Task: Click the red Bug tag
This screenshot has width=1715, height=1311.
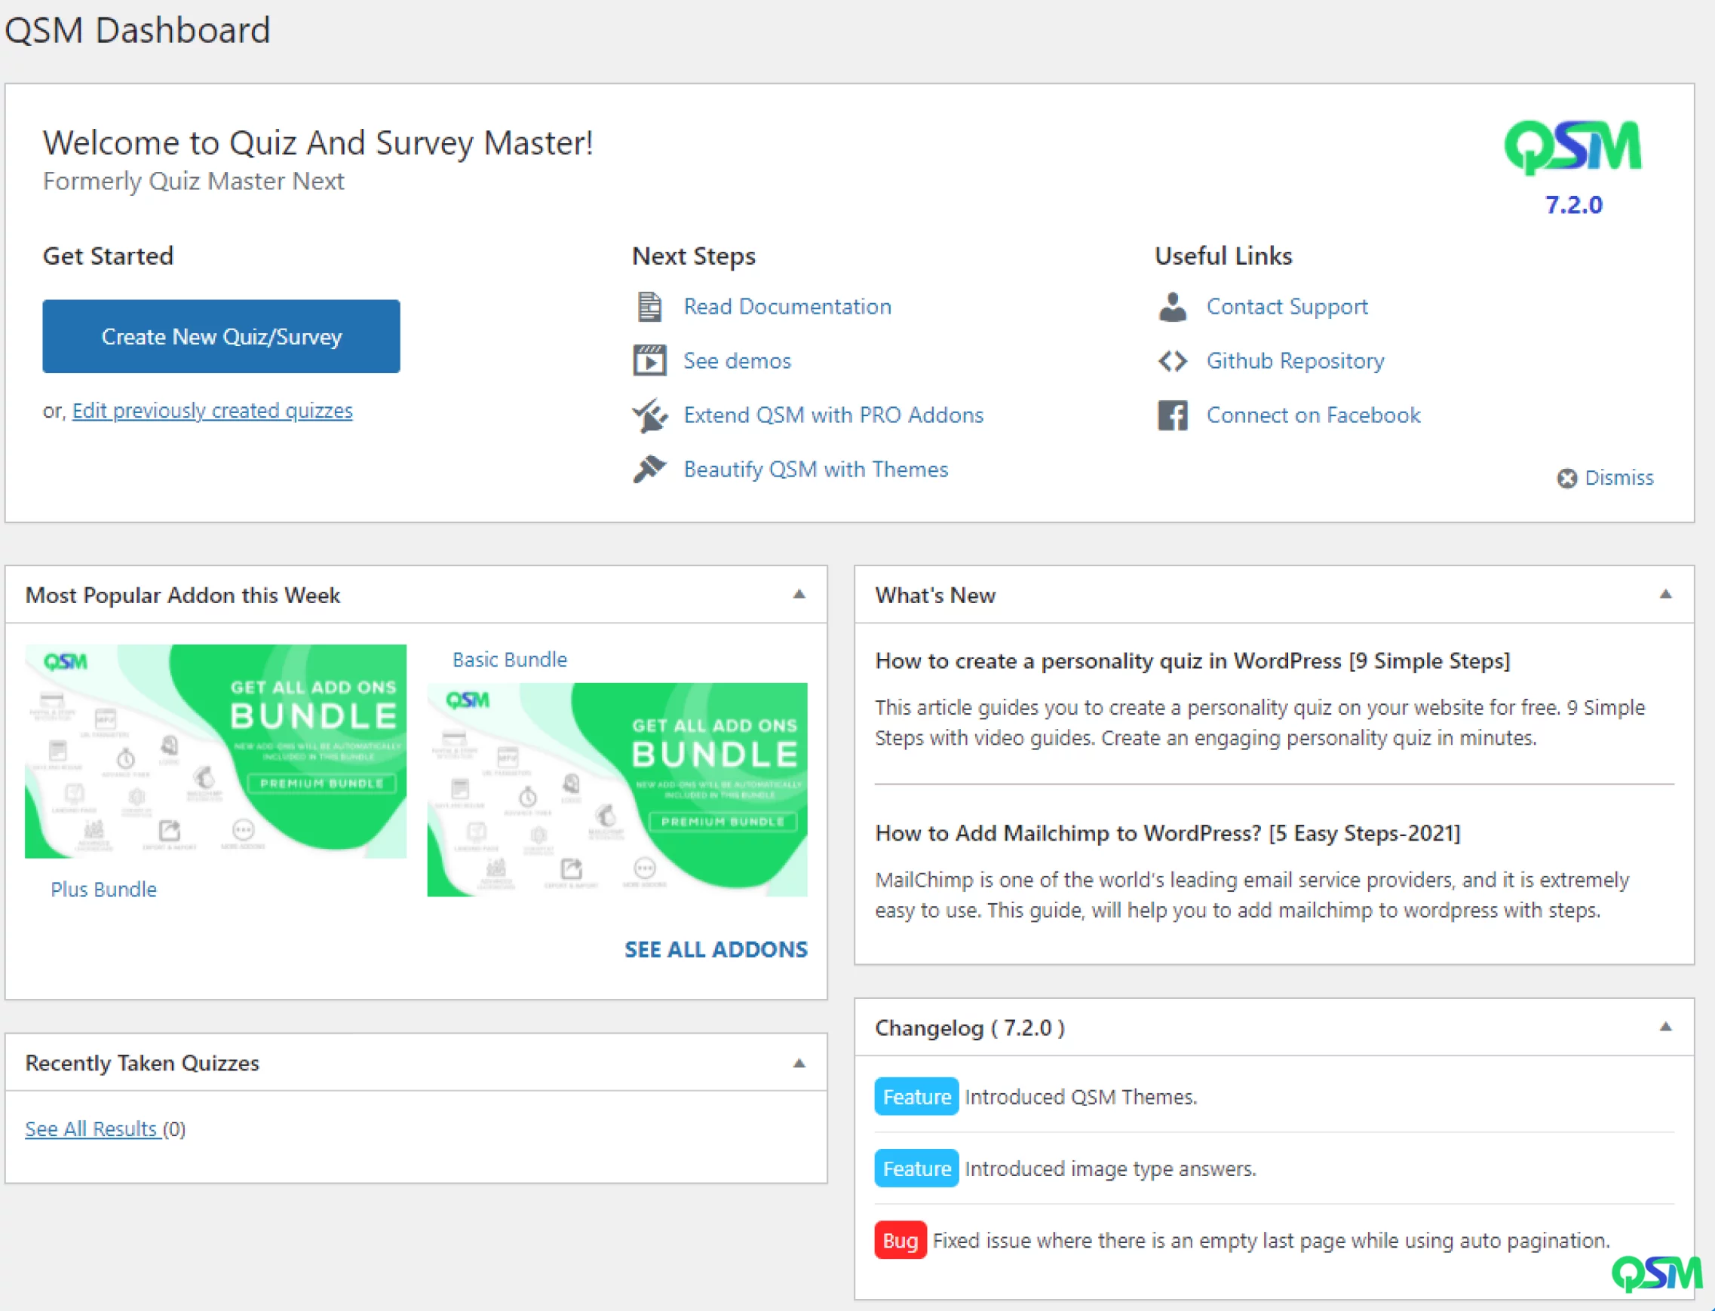Action: coord(900,1240)
